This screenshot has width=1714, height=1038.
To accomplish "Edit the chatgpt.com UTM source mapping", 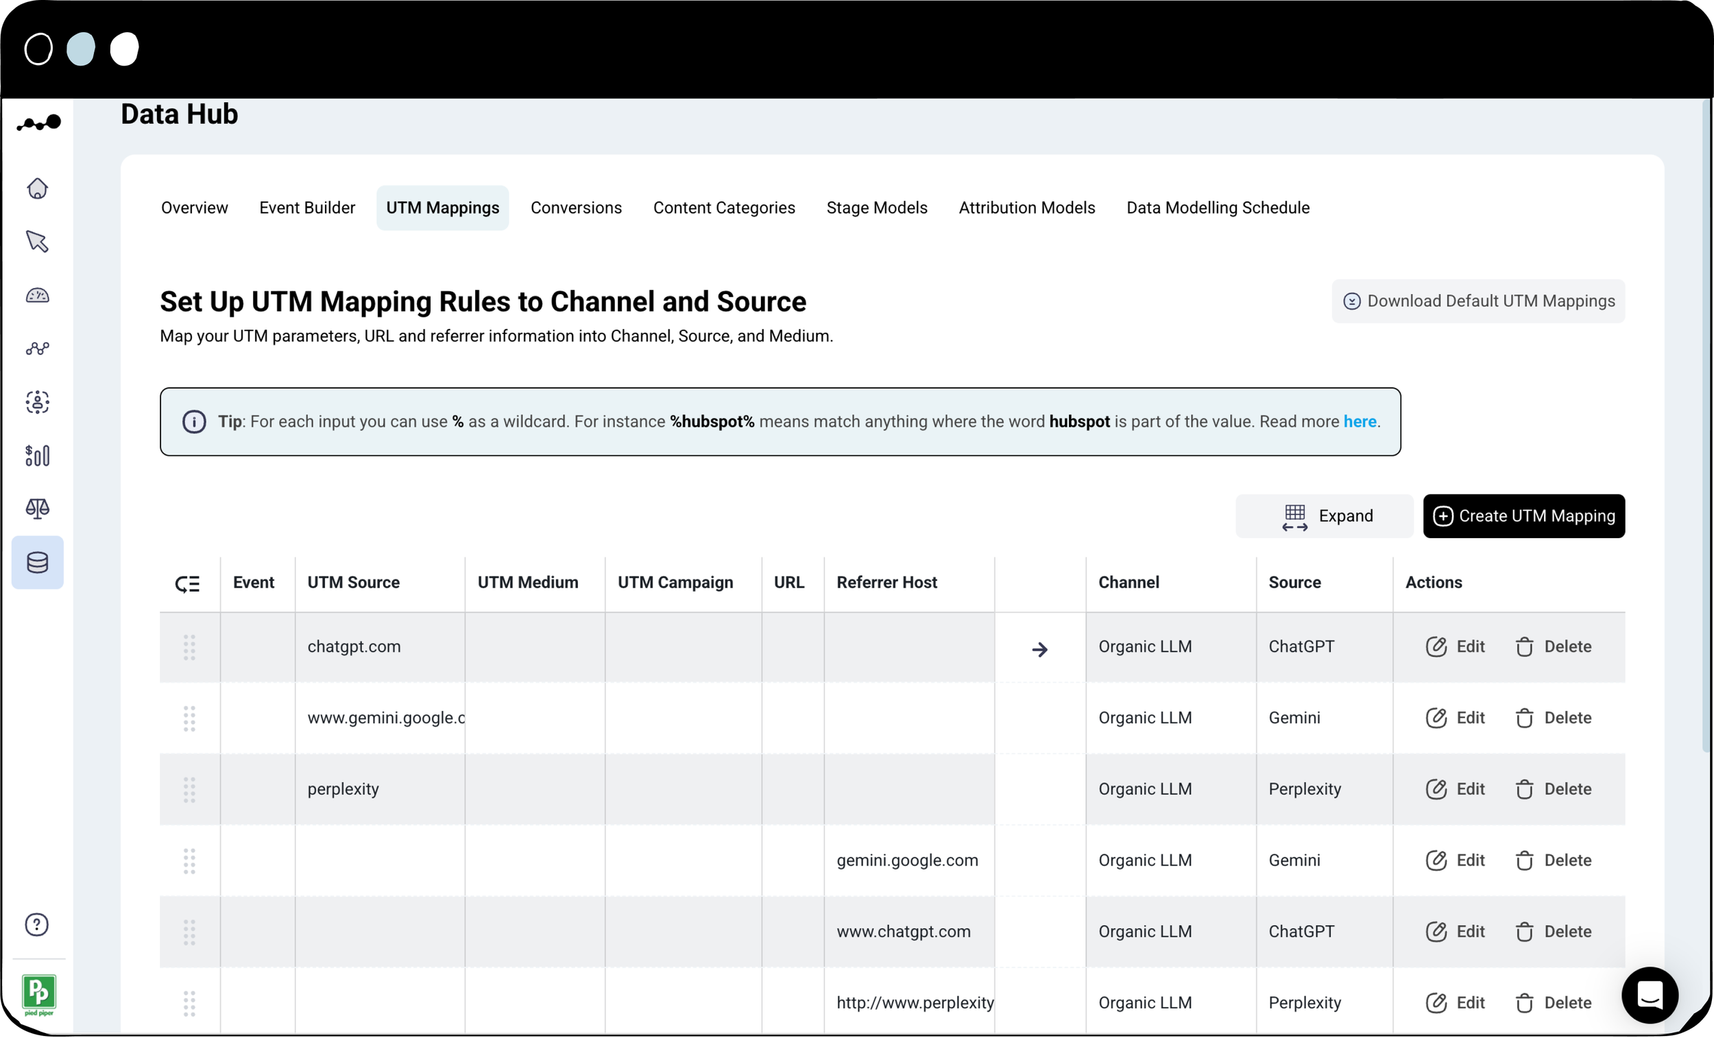I will (1456, 648).
